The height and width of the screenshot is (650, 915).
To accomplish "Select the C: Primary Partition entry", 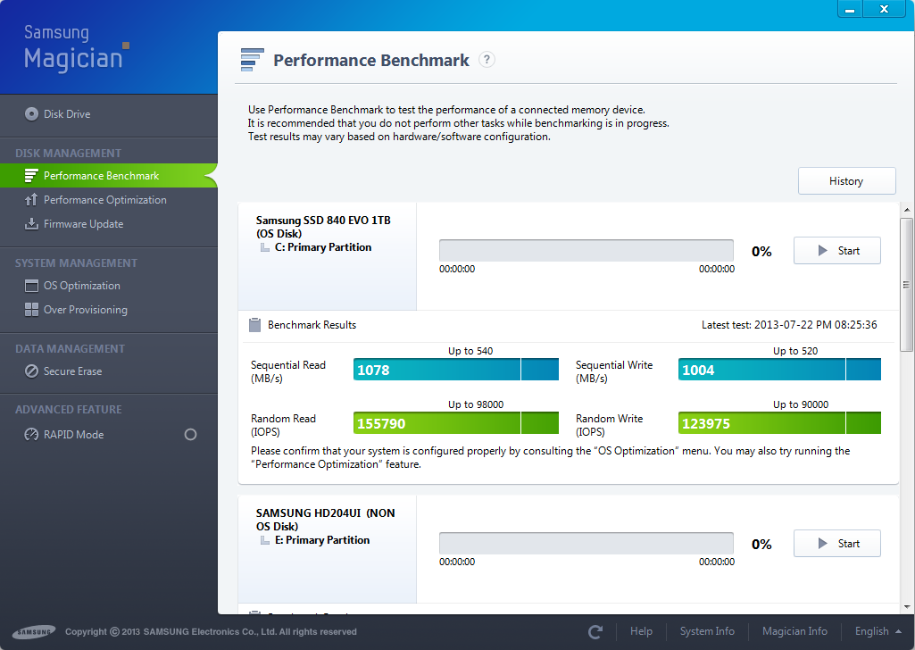I will pyautogui.click(x=322, y=247).
